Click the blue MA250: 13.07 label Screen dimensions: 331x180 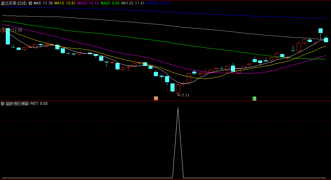coord(158,3)
